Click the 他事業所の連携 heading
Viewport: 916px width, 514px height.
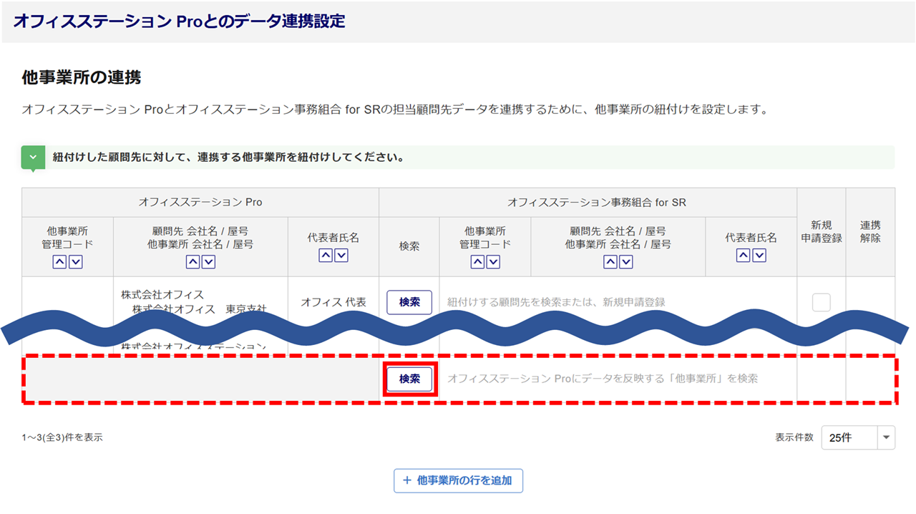point(82,78)
